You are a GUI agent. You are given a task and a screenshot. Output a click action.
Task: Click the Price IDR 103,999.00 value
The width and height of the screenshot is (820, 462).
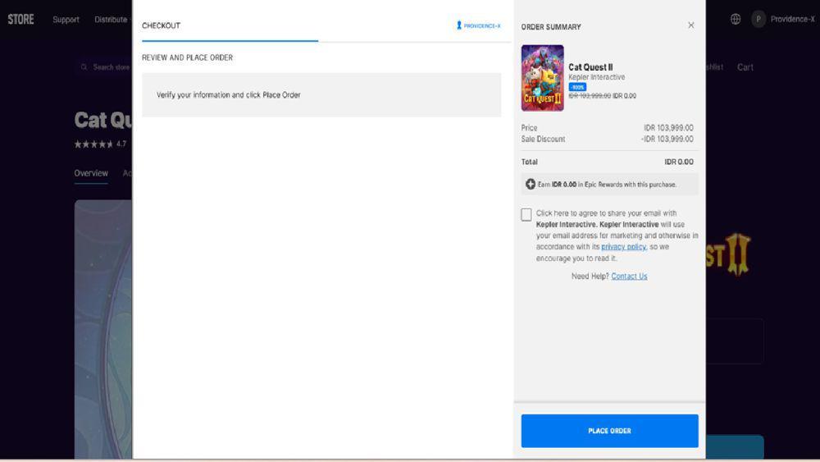[668, 128]
